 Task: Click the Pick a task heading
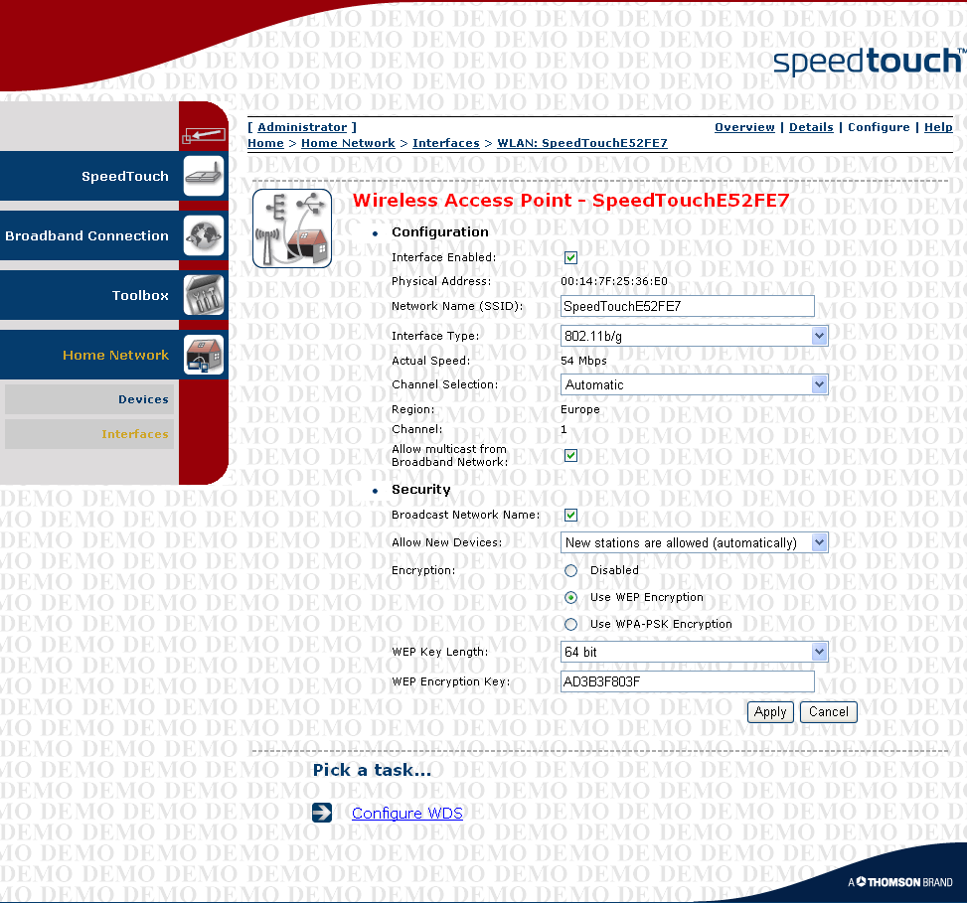tap(372, 770)
